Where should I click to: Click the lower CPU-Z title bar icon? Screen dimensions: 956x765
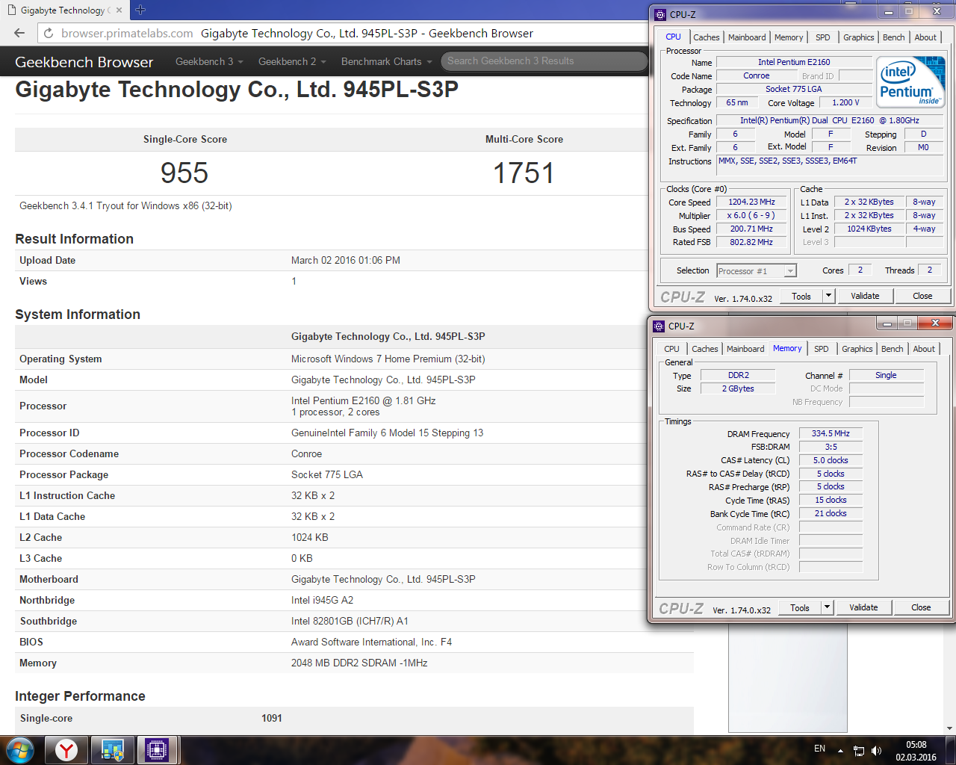coord(658,326)
